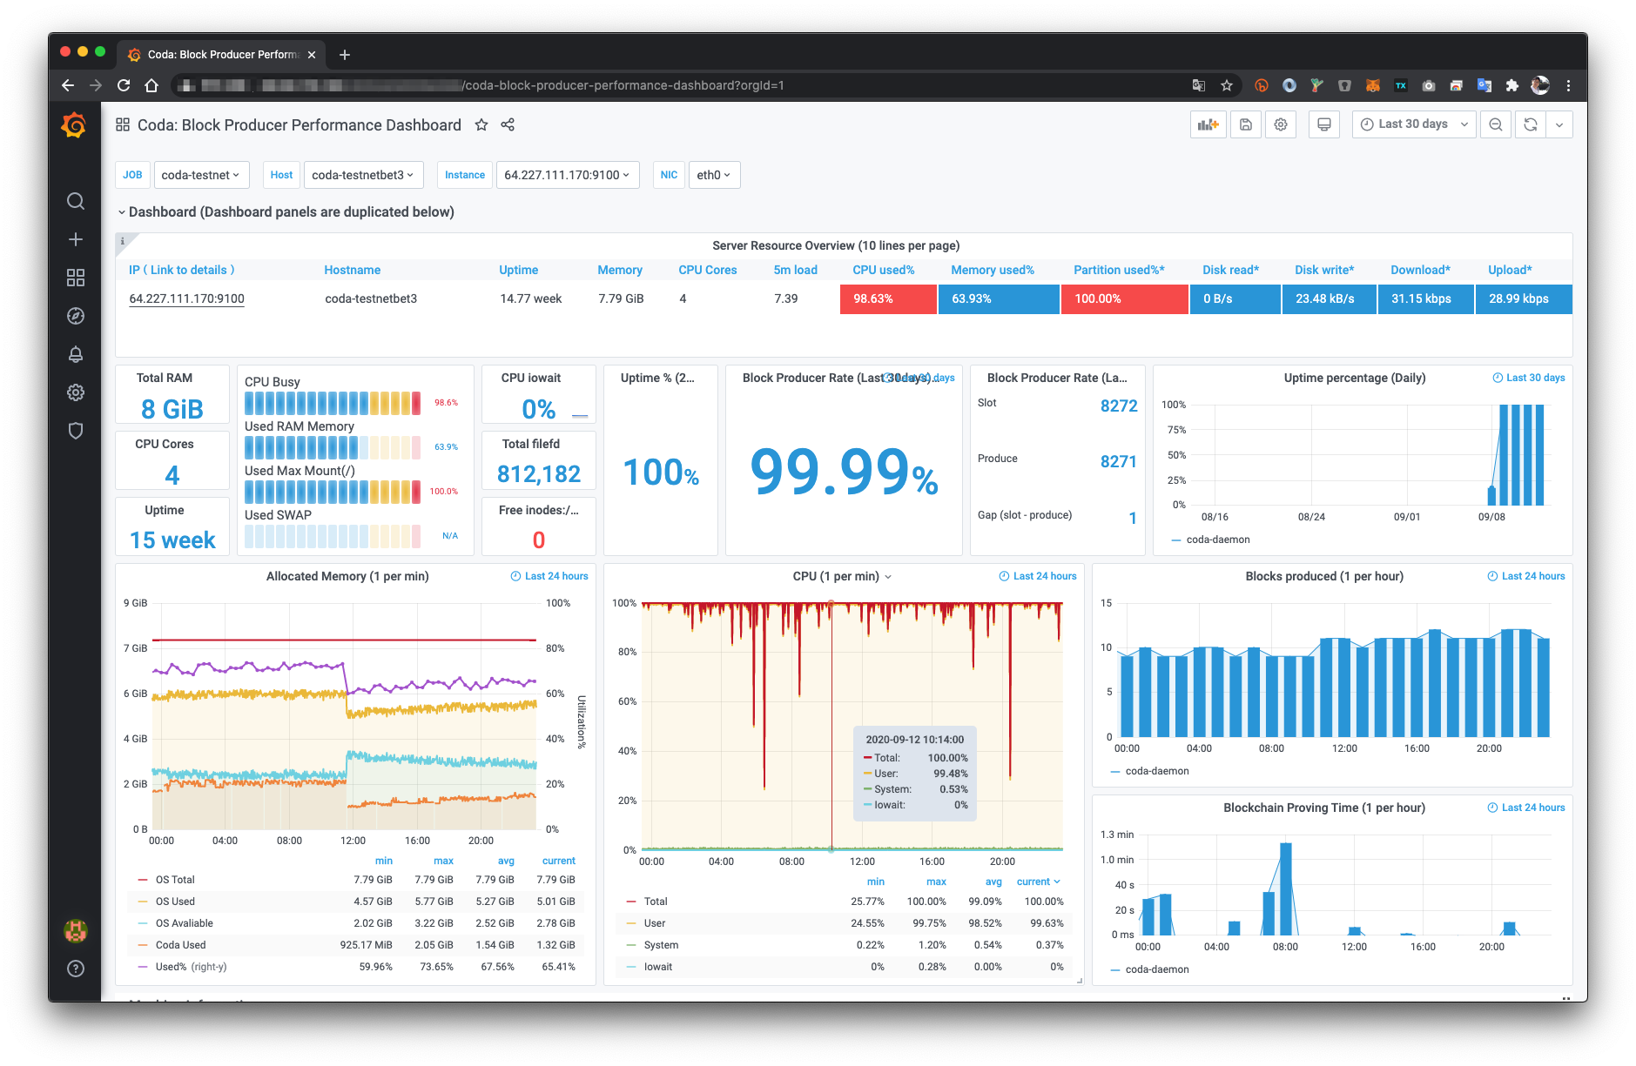Open the Last 30 days time picker
The image size is (1636, 1066).
click(x=1414, y=124)
